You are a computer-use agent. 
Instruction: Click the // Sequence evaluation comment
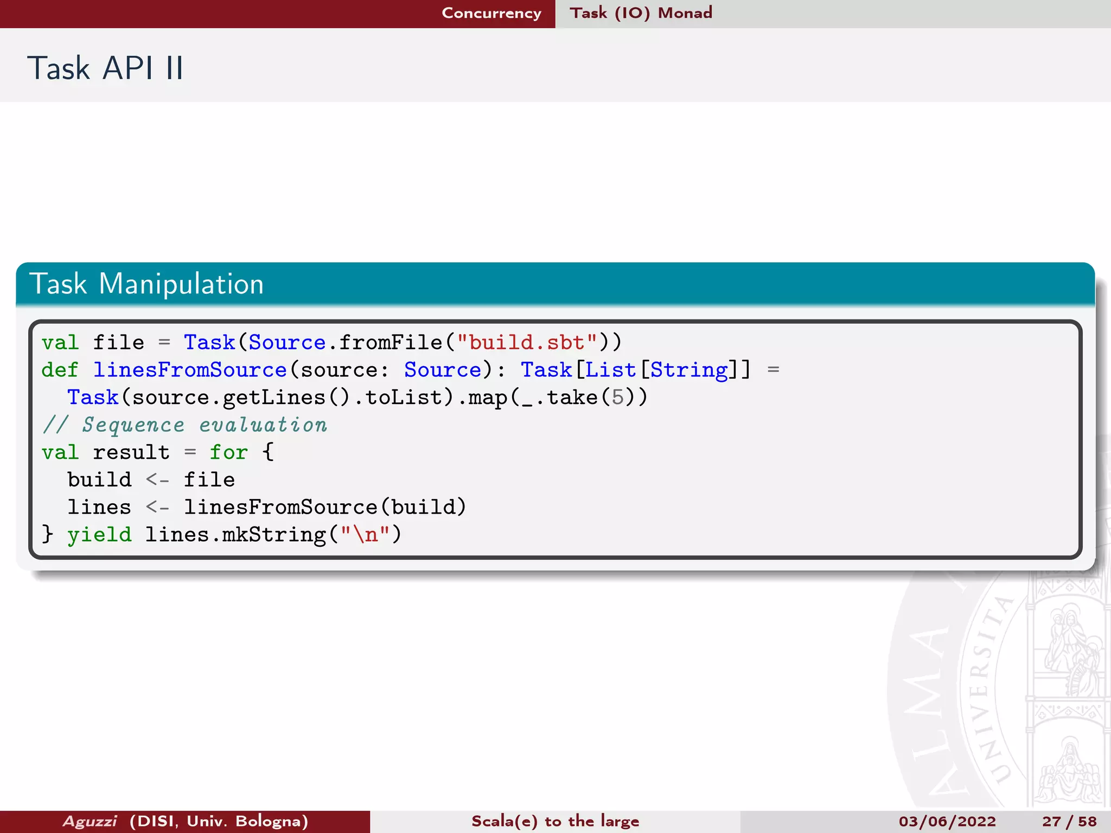point(184,425)
